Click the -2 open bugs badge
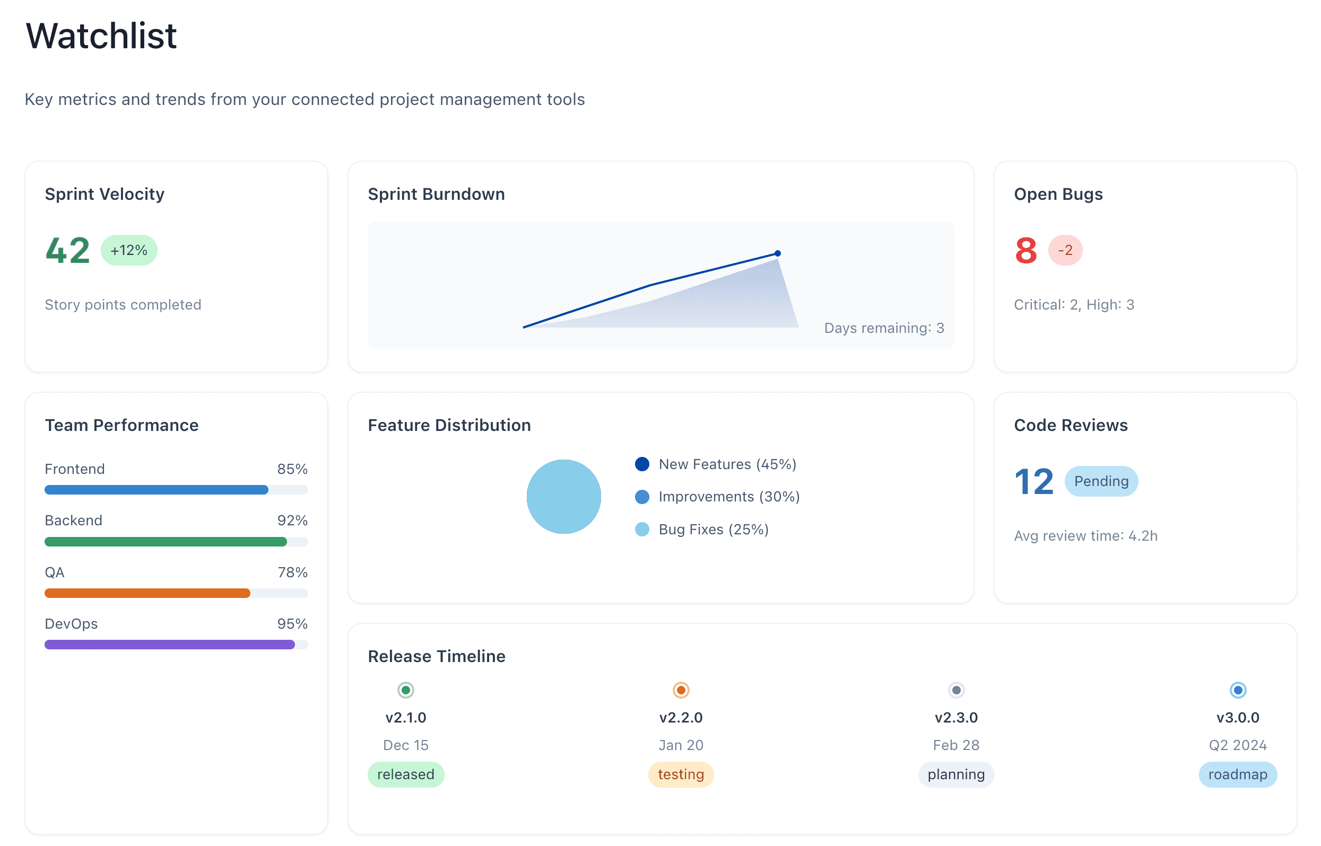This screenshot has width=1321, height=846. click(x=1065, y=251)
